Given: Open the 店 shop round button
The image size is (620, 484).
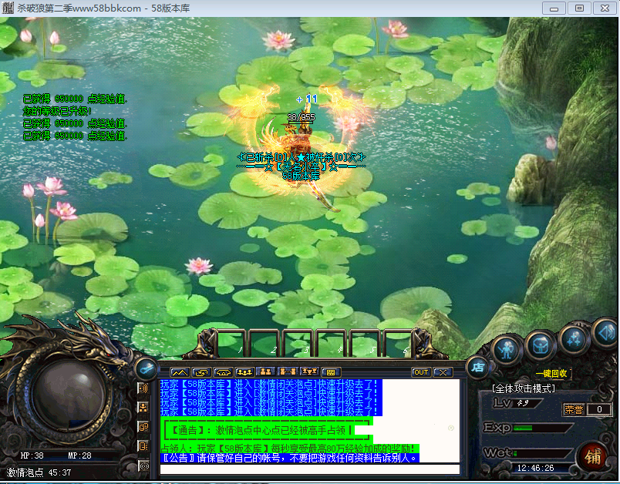Looking at the screenshot, I should 477,368.
